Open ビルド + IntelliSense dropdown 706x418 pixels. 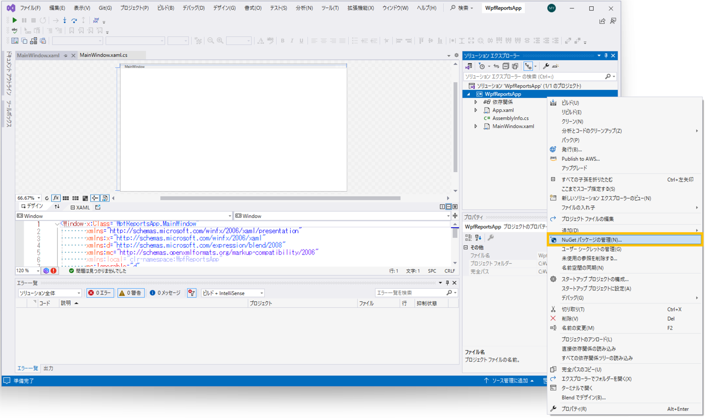[233, 293]
